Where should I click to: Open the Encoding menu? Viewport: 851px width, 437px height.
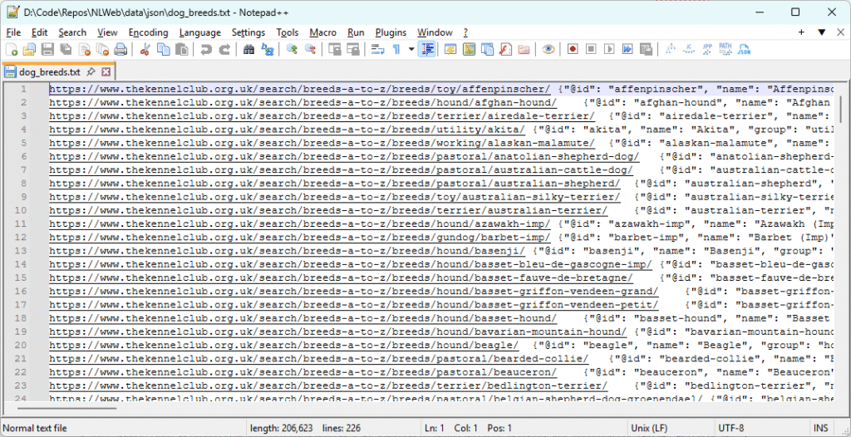pos(148,32)
